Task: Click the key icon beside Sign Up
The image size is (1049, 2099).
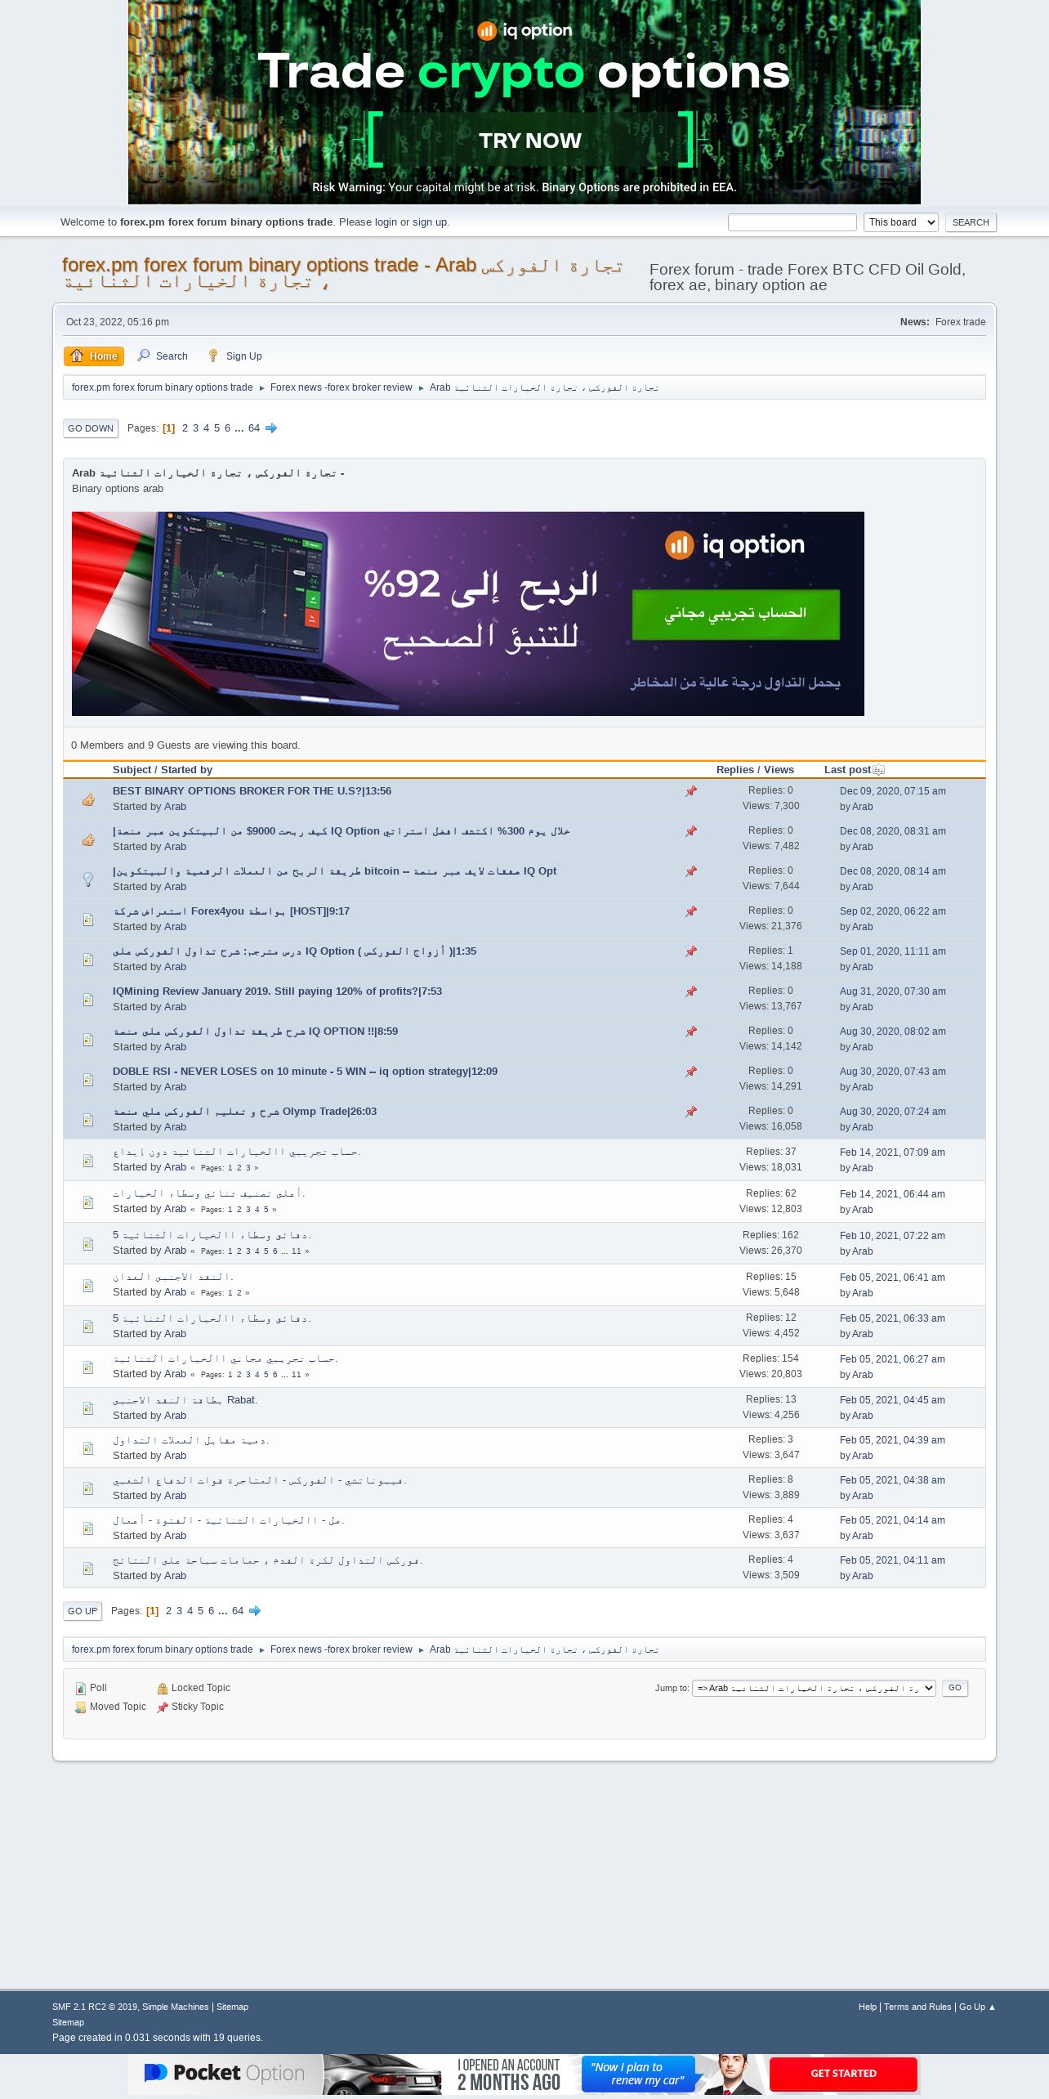Action: (213, 356)
